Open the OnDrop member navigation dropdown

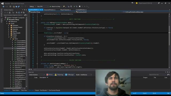click(147, 12)
